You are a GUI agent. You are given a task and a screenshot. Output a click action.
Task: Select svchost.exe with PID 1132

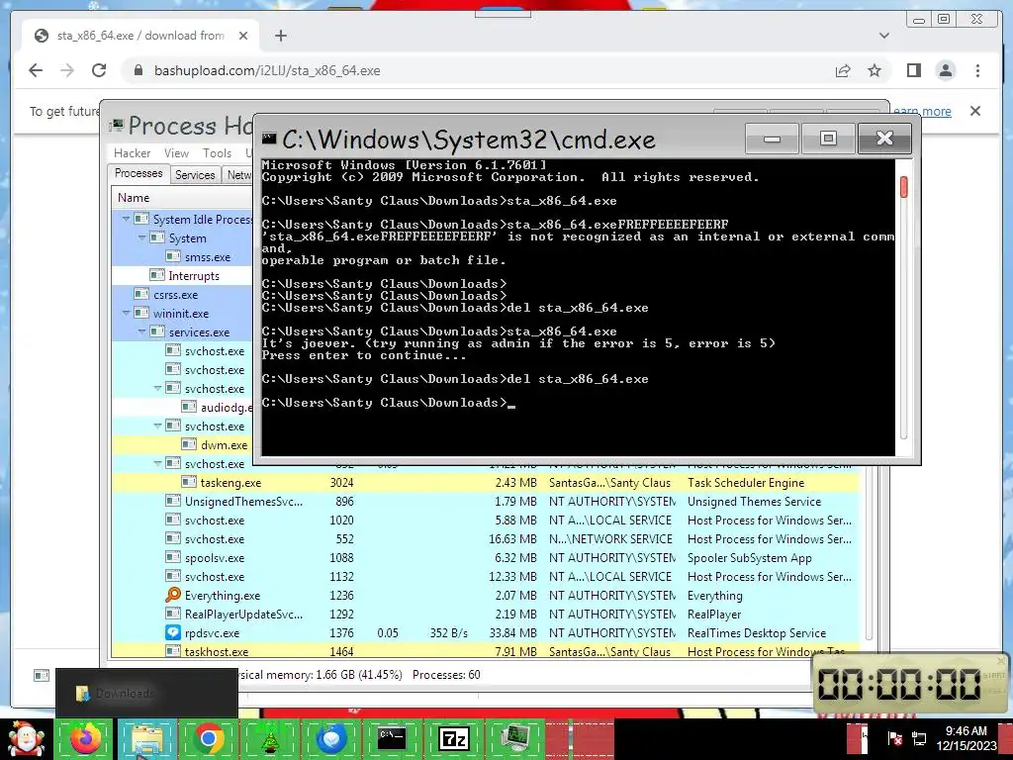[x=485, y=576]
